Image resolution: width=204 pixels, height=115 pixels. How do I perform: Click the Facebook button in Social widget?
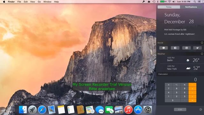point(175,48)
